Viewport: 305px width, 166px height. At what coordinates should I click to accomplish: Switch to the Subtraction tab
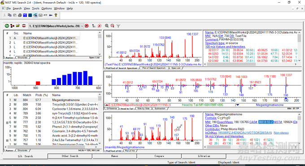point(160,109)
